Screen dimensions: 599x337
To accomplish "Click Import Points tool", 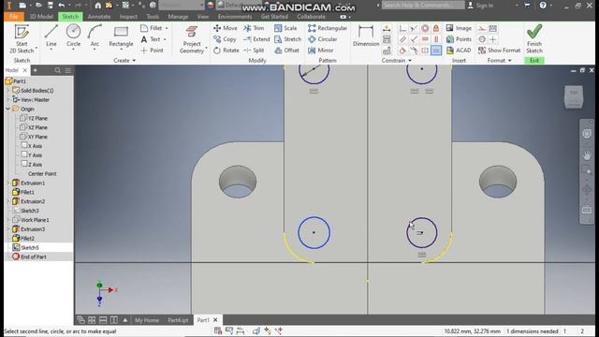I will click(x=459, y=39).
